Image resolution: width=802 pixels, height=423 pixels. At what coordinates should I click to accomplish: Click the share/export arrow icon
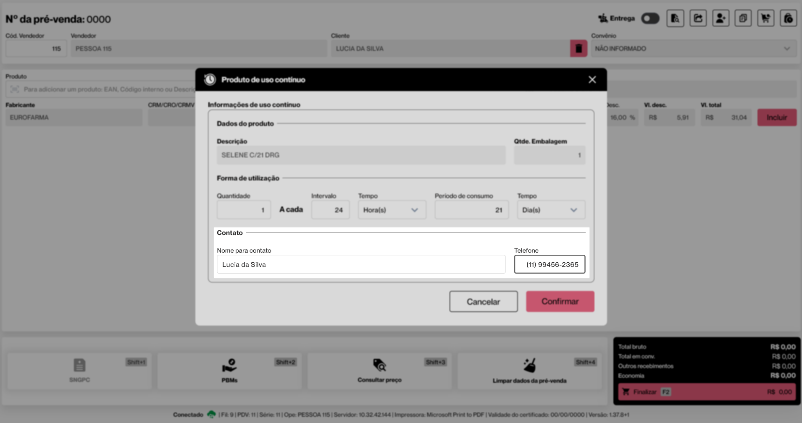(698, 18)
